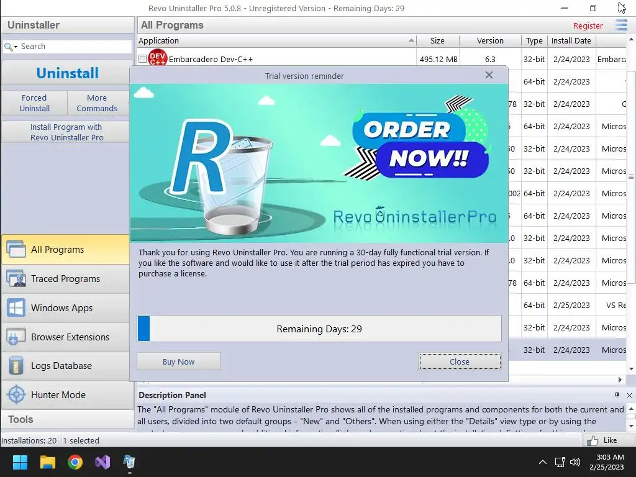This screenshot has width=636, height=477.
Task: Switch to Windows Apps
Action: click(x=66, y=308)
